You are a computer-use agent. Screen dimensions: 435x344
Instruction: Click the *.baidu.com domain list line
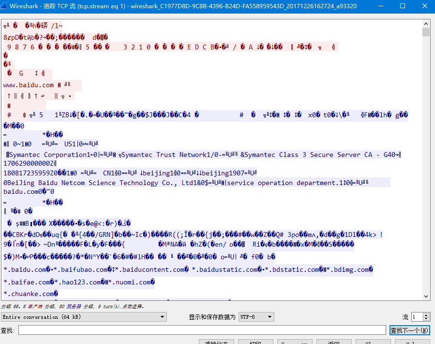(188, 269)
